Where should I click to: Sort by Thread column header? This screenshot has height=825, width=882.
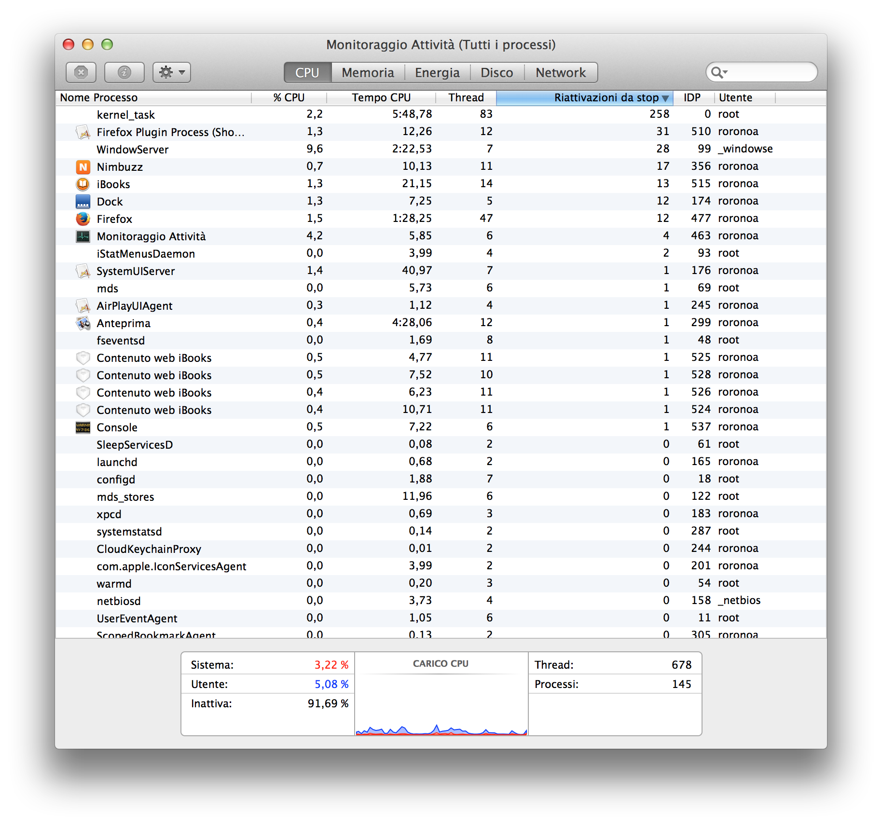(x=466, y=97)
